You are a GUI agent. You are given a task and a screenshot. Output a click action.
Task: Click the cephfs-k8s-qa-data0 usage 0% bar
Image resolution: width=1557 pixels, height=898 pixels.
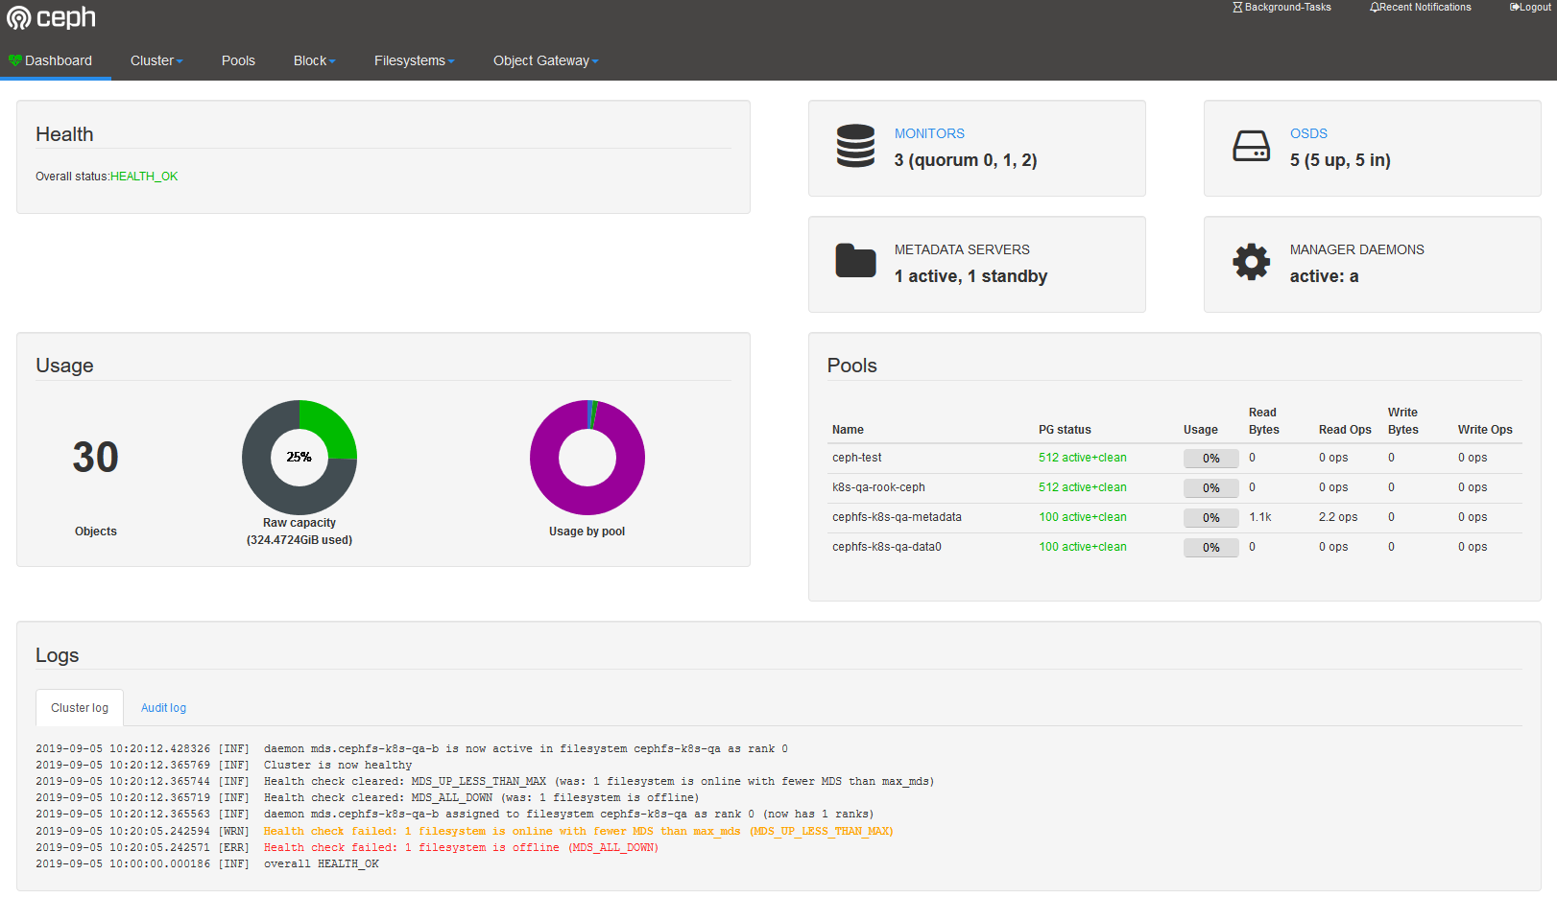point(1211,548)
